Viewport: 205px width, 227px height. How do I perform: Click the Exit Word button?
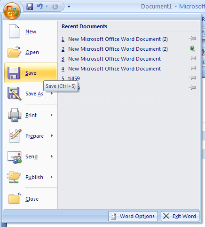(180, 216)
